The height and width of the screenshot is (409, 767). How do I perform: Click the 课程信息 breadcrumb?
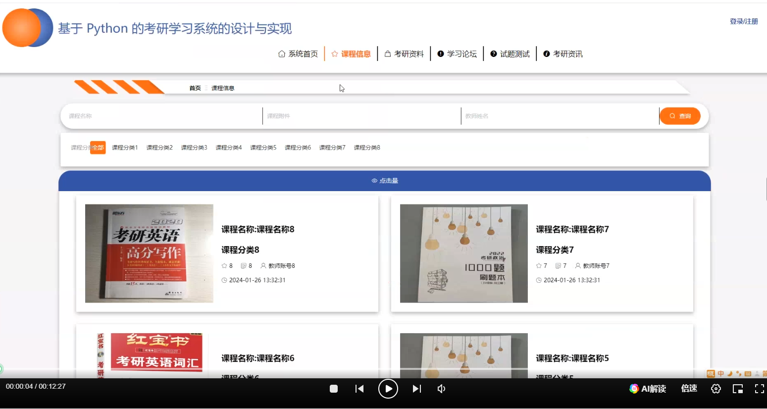[223, 88]
